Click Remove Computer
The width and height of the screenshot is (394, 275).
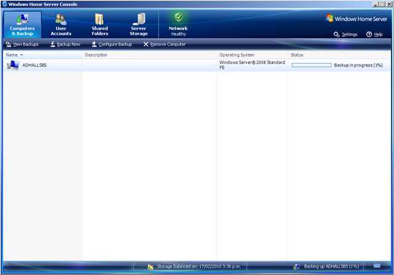(x=164, y=44)
